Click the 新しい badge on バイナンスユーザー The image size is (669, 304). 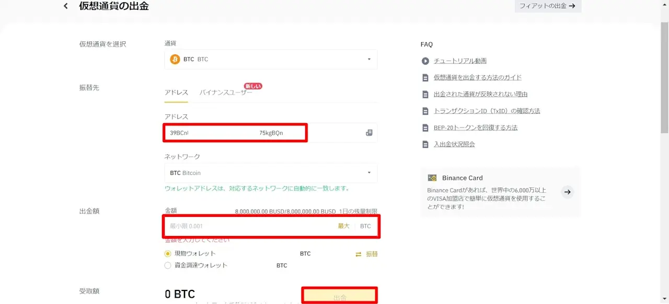[253, 86]
